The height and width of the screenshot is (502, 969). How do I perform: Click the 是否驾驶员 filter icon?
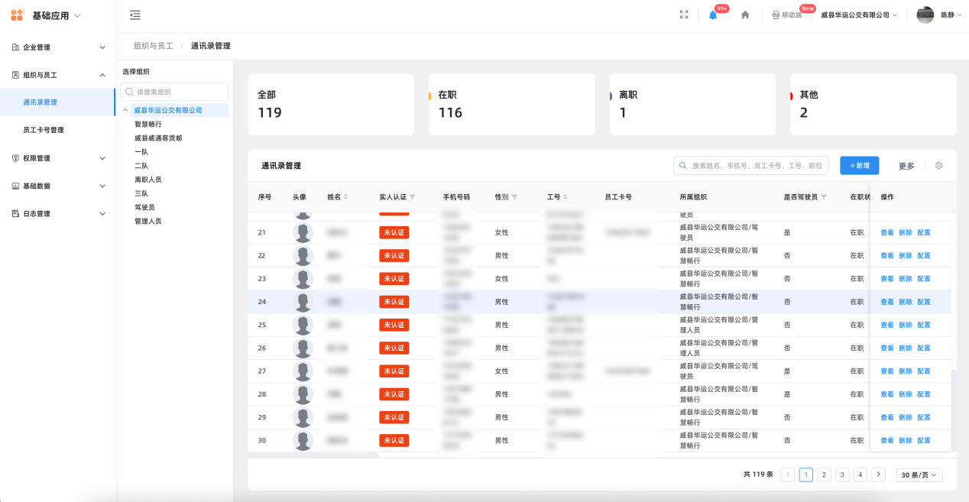pyautogui.click(x=824, y=197)
